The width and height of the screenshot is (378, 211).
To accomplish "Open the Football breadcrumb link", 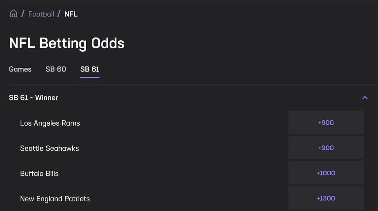I will (41, 14).
